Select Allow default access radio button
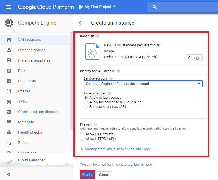The height and width of the screenshot is (180, 218). tap(86, 98)
